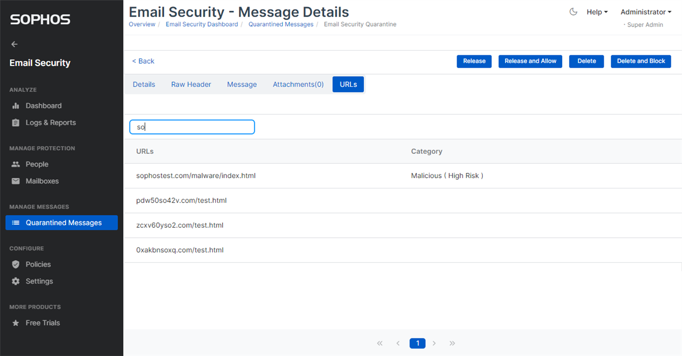Click the Release button
The image size is (682, 356).
(x=474, y=61)
